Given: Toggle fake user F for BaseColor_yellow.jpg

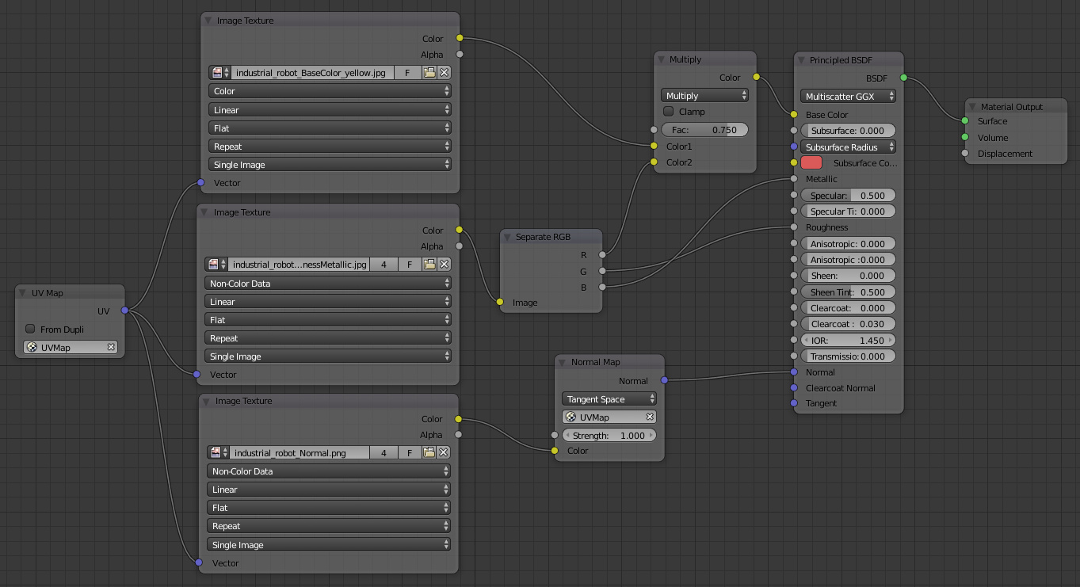Looking at the screenshot, I should tap(408, 73).
